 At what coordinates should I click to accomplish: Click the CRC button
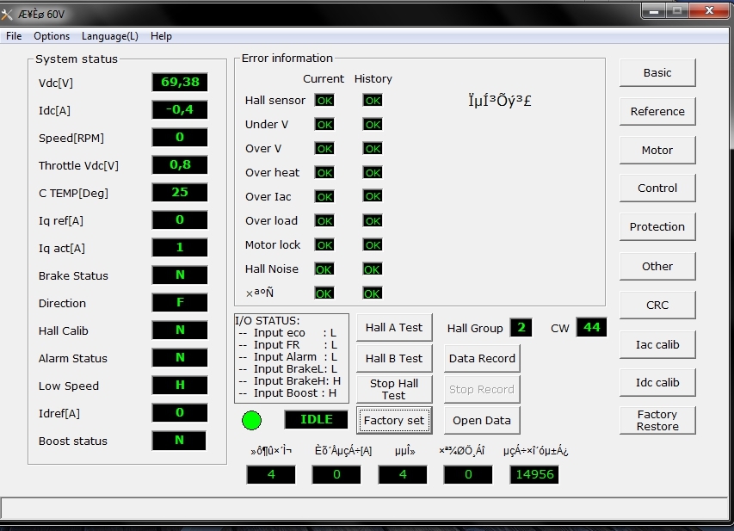(x=657, y=306)
